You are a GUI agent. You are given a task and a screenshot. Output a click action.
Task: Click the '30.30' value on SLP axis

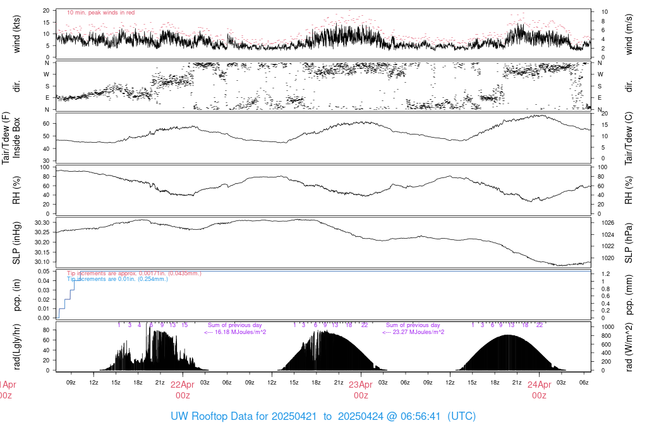click(x=42, y=223)
